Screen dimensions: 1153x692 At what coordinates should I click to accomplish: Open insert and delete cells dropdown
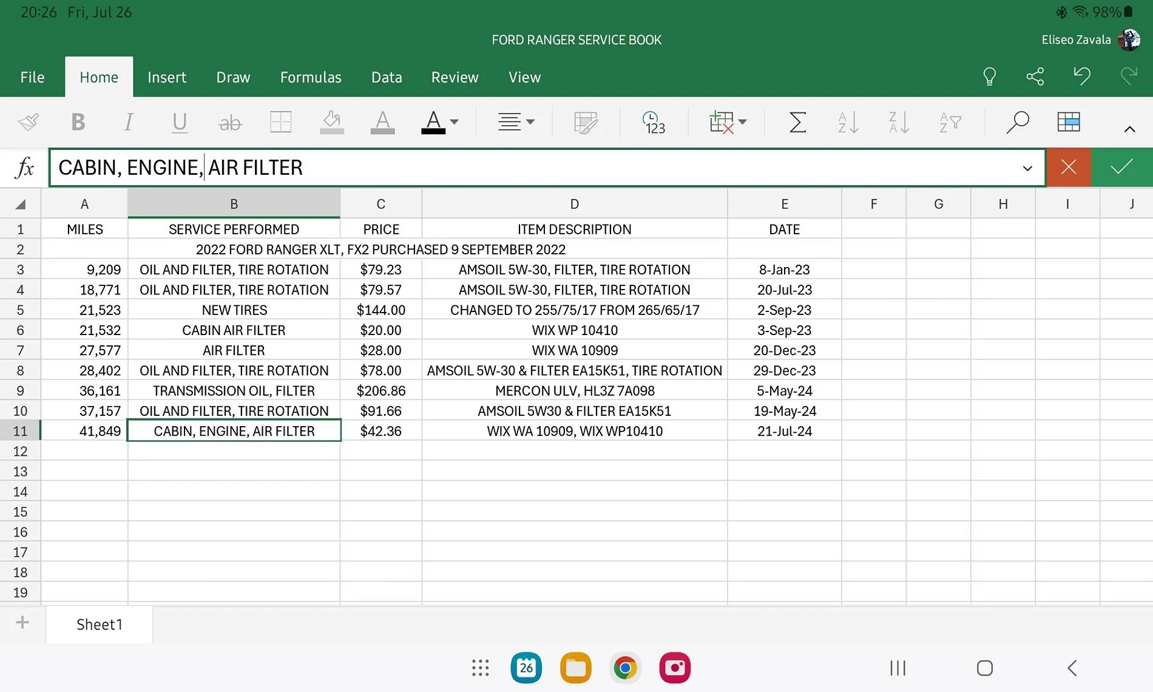pyautogui.click(x=728, y=122)
